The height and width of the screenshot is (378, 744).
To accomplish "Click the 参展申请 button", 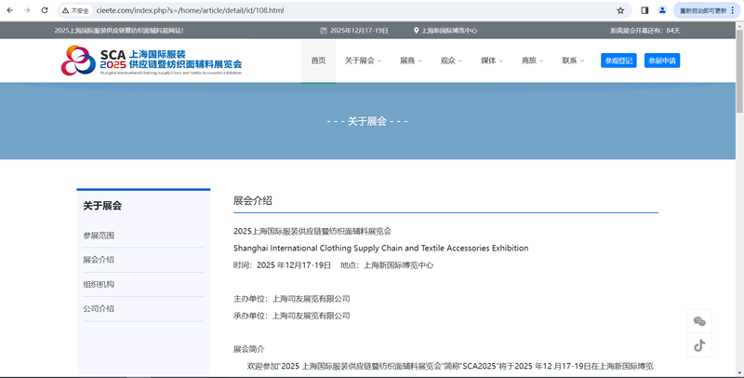I will coord(662,61).
